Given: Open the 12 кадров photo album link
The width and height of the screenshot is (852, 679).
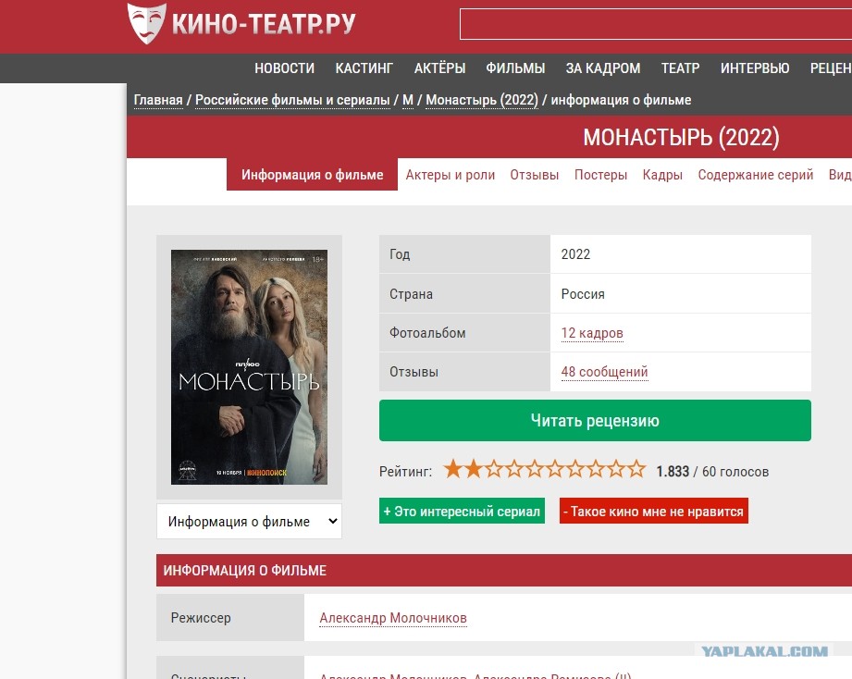Looking at the screenshot, I should (592, 333).
